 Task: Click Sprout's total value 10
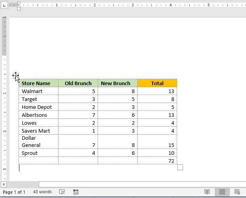pos(157,153)
